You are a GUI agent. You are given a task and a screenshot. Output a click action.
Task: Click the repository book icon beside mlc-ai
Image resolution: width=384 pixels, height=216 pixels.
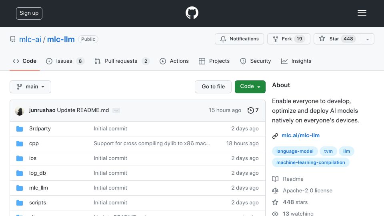tap(13, 39)
